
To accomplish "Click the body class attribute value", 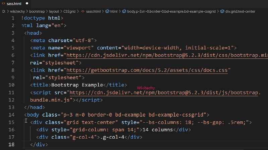I will click(133, 115).
